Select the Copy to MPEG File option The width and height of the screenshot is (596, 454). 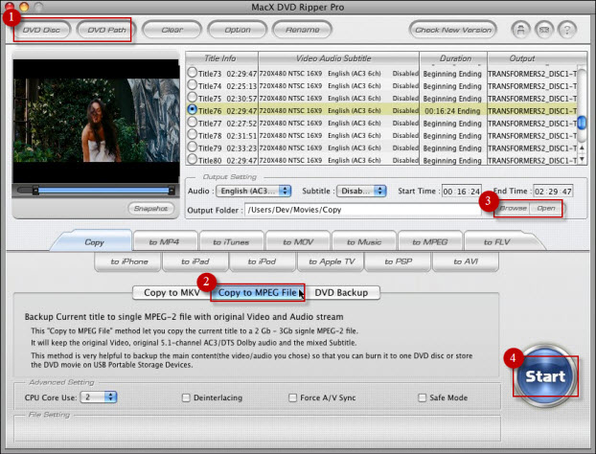click(x=258, y=292)
